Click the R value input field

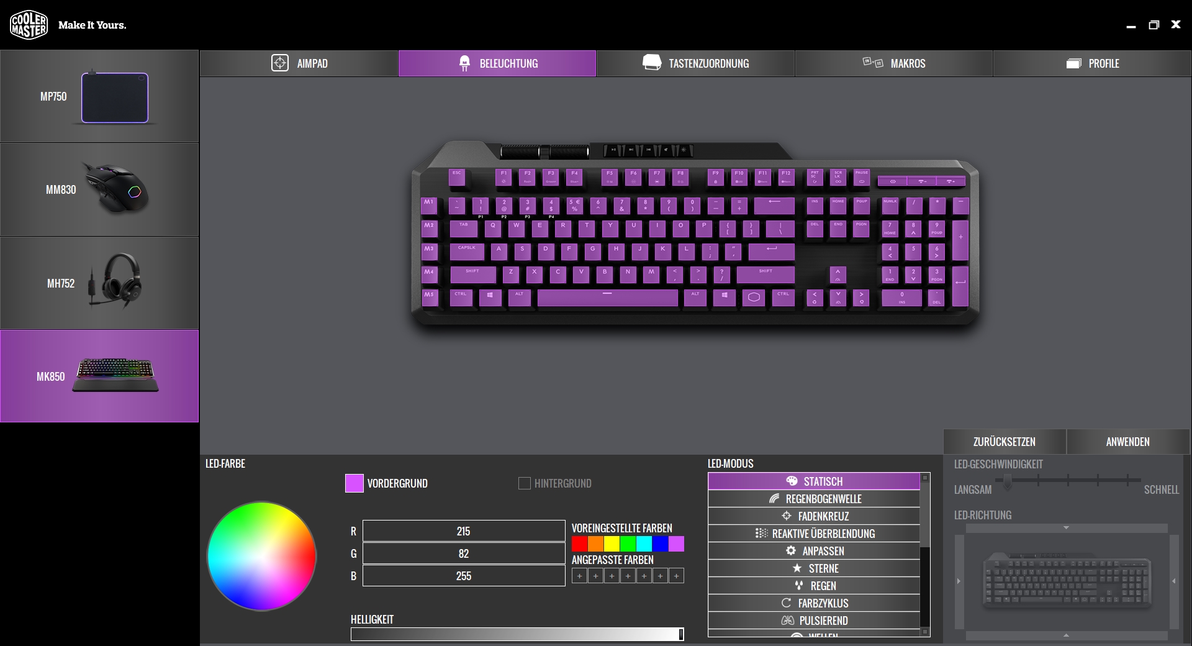(463, 531)
